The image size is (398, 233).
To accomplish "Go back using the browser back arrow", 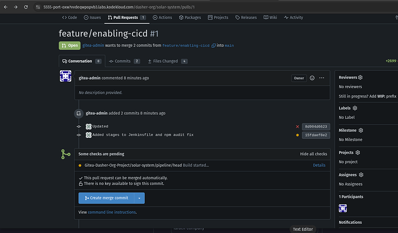I will coord(6,6).
